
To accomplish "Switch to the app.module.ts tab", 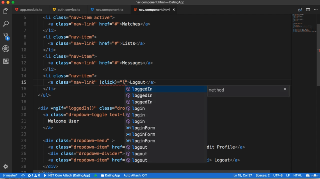I will tap(29, 10).
